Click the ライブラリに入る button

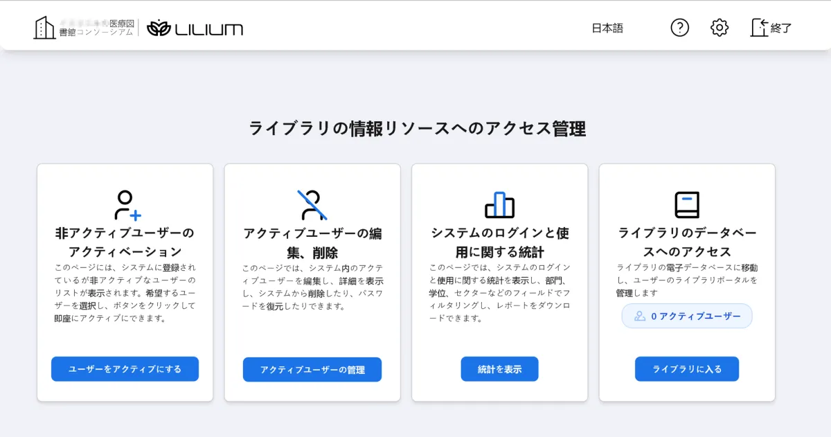tap(687, 369)
